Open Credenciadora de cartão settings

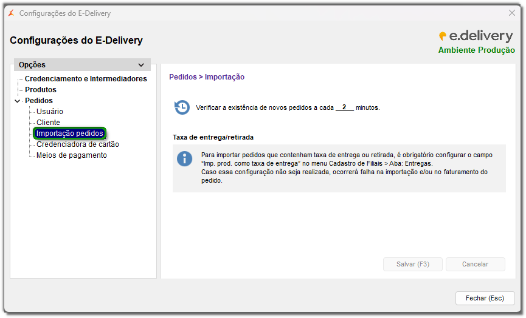click(x=78, y=144)
